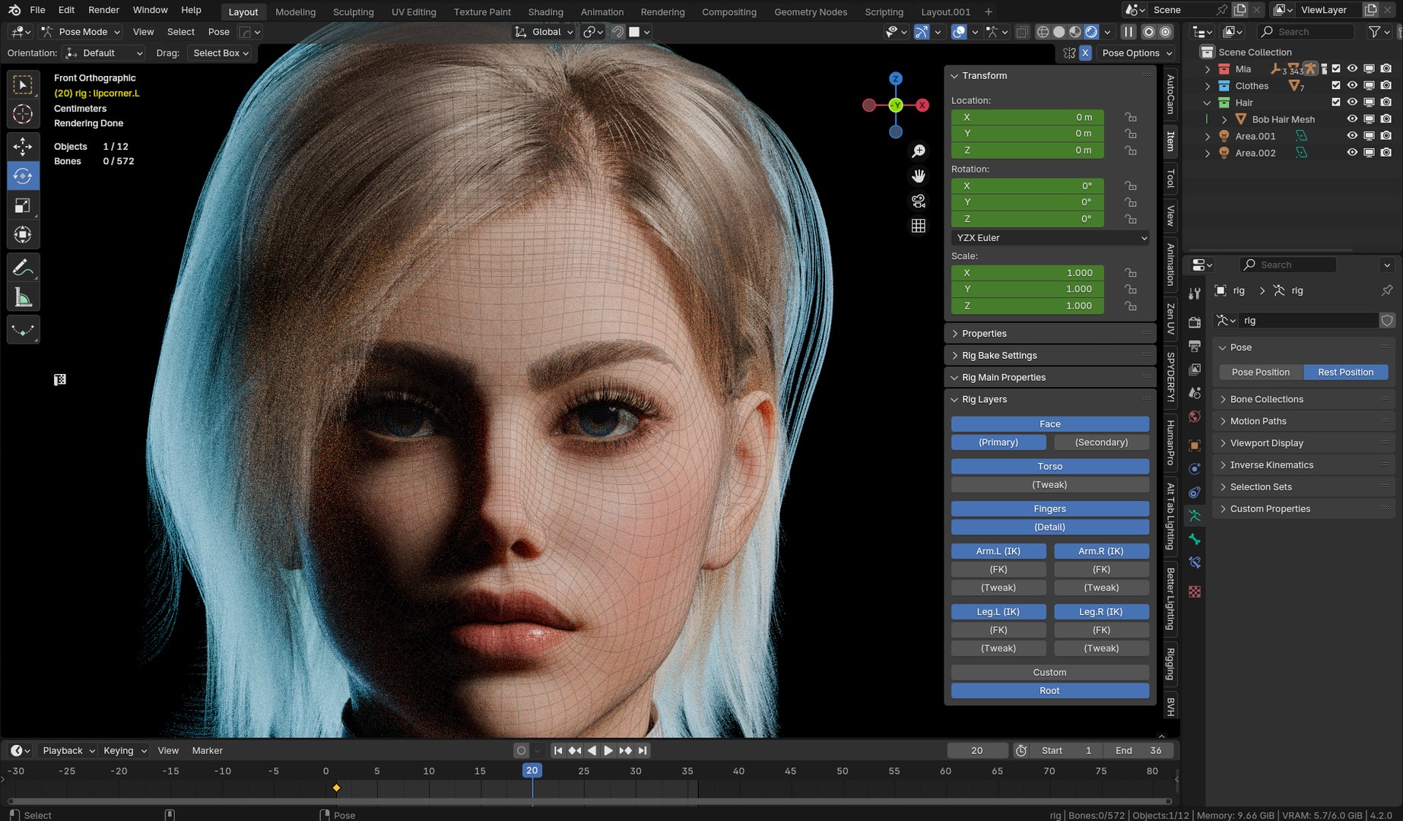1403x821 pixels.
Task: Open the Bone properties tab icon
Action: pos(1195,539)
